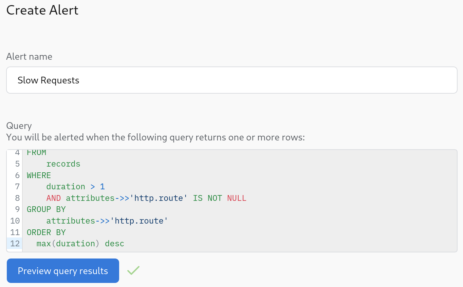
Task: Select line number 8 in the gutter
Action: pos(17,198)
